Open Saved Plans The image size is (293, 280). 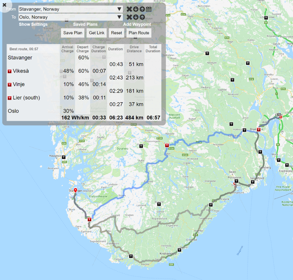click(x=85, y=24)
